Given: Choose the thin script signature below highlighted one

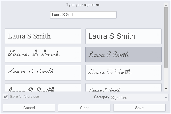Looking at the screenshot, I should tap(123, 73).
